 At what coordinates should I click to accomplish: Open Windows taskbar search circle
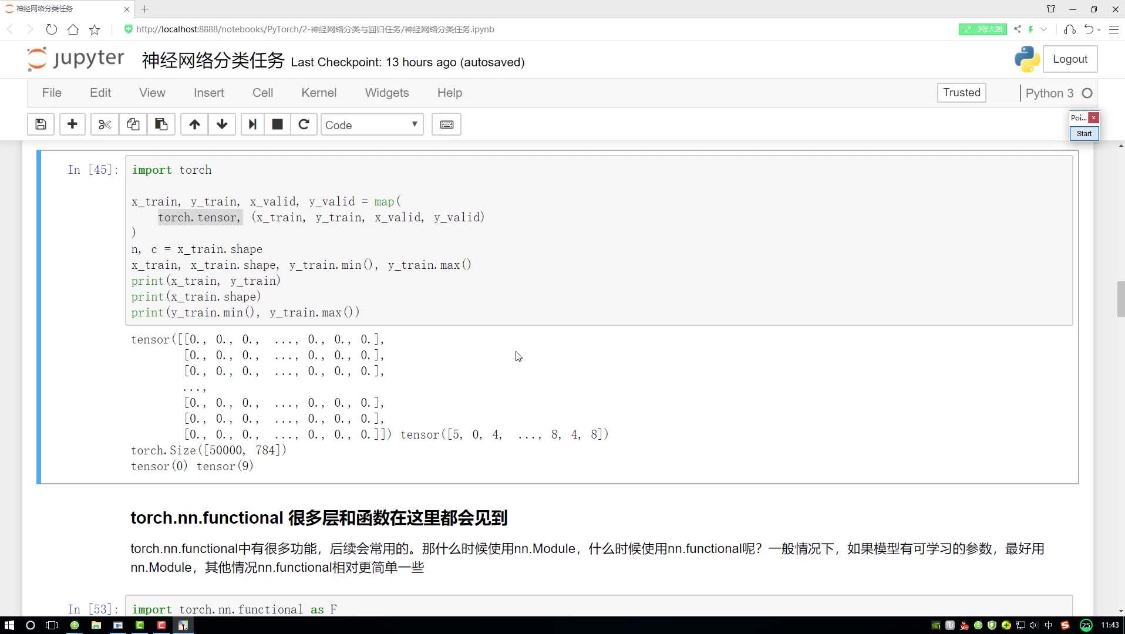coord(31,625)
